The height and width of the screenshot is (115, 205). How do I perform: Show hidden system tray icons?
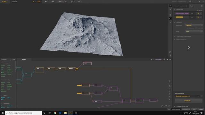(182, 113)
